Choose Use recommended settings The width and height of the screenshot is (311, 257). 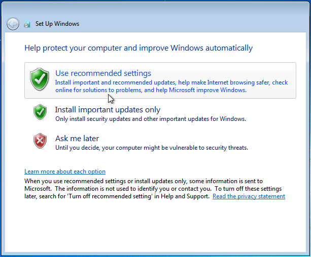(103, 73)
